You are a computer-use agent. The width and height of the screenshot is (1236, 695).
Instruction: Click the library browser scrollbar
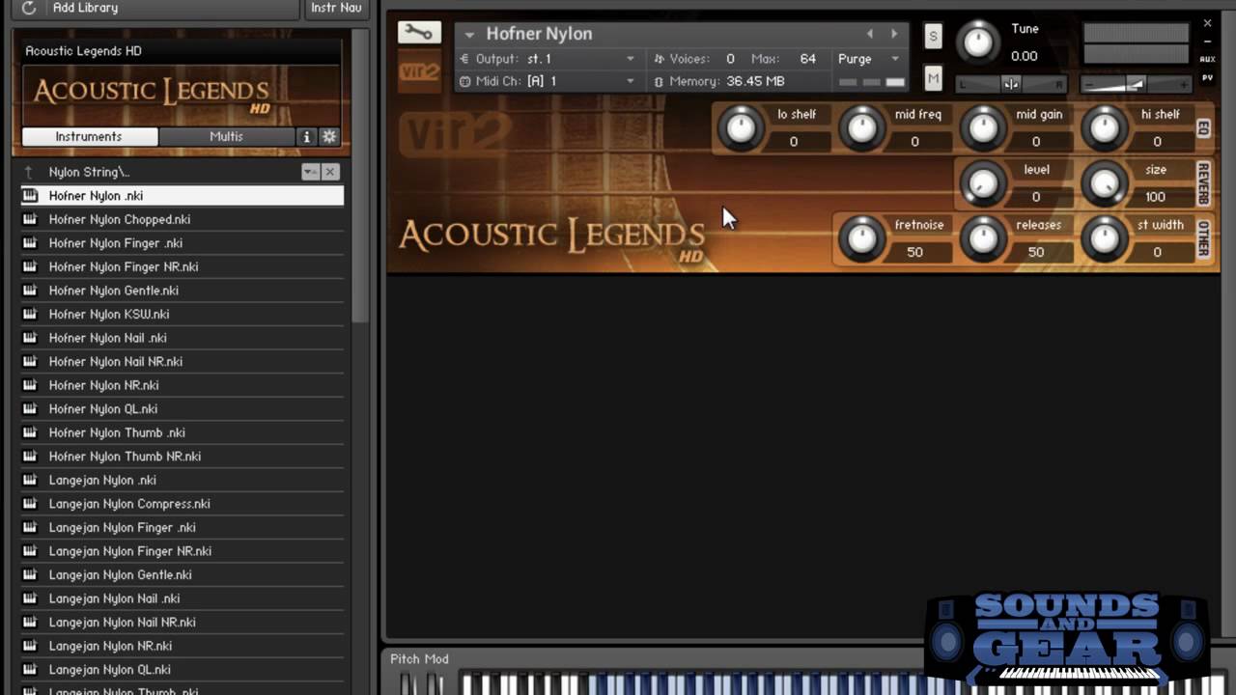[360, 174]
